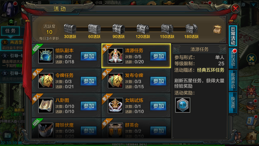Viewport: 259px width, 146px height.
Task: Click 参加 for 女娲试炼
Action: tap(158, 106)
